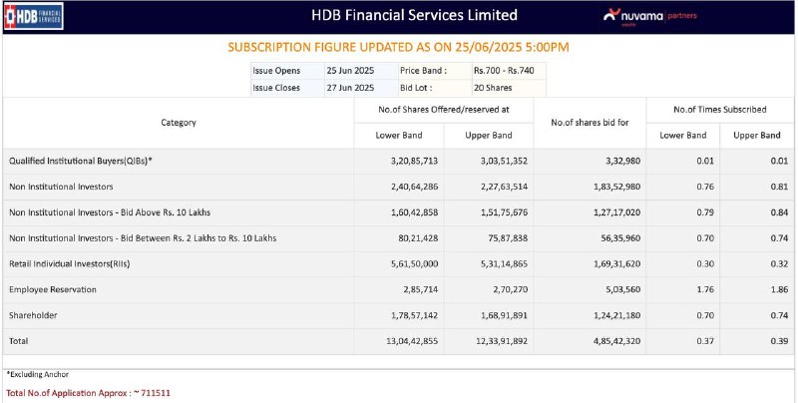Click the No.of Times Subscribed header
Viewport: 798px width, 403px height.
tap(719, 110)
